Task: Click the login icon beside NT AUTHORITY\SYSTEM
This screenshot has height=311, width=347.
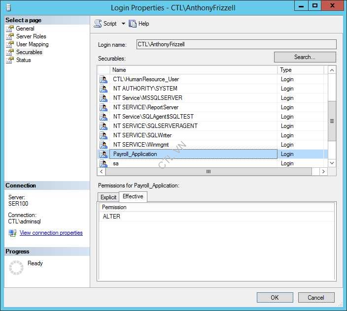Action: (104, 89)
